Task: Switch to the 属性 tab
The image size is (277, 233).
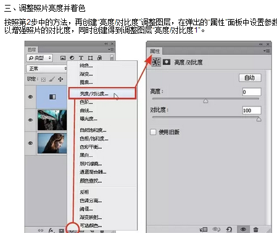Action: pyautogui.click(x=155, y=51)
